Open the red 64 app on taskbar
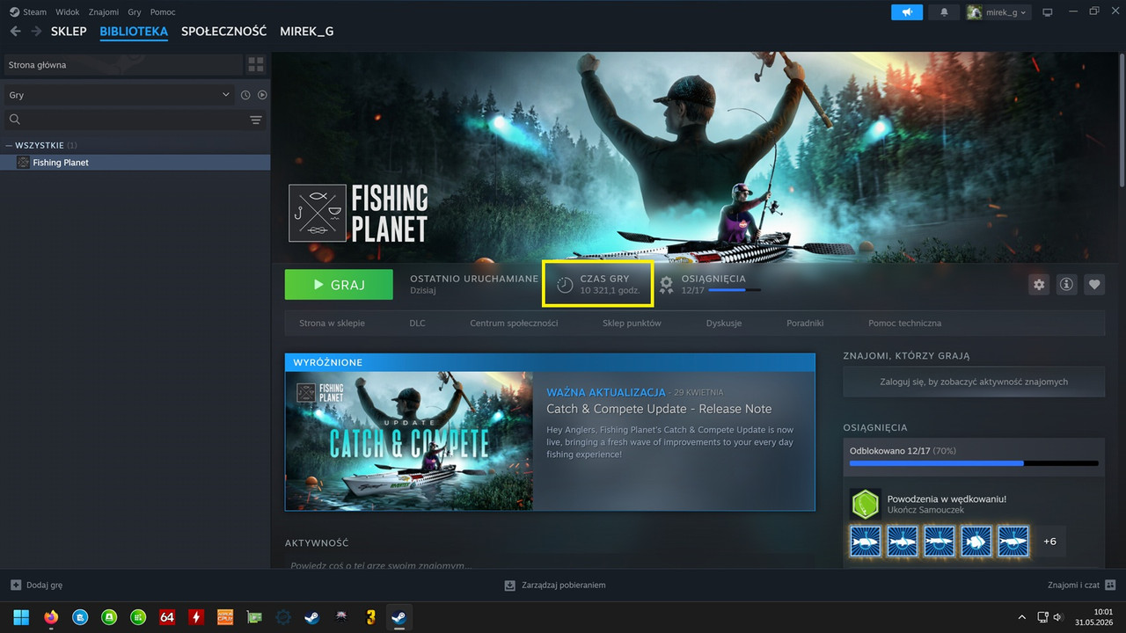The width and height of the screenshot is (1126, 633). tap(166, 617)
